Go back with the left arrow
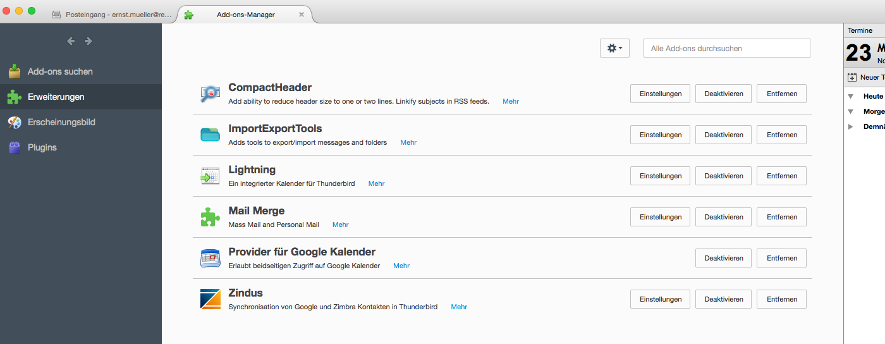The height and width of the screenshot is (344, 885). pos(71,41)
